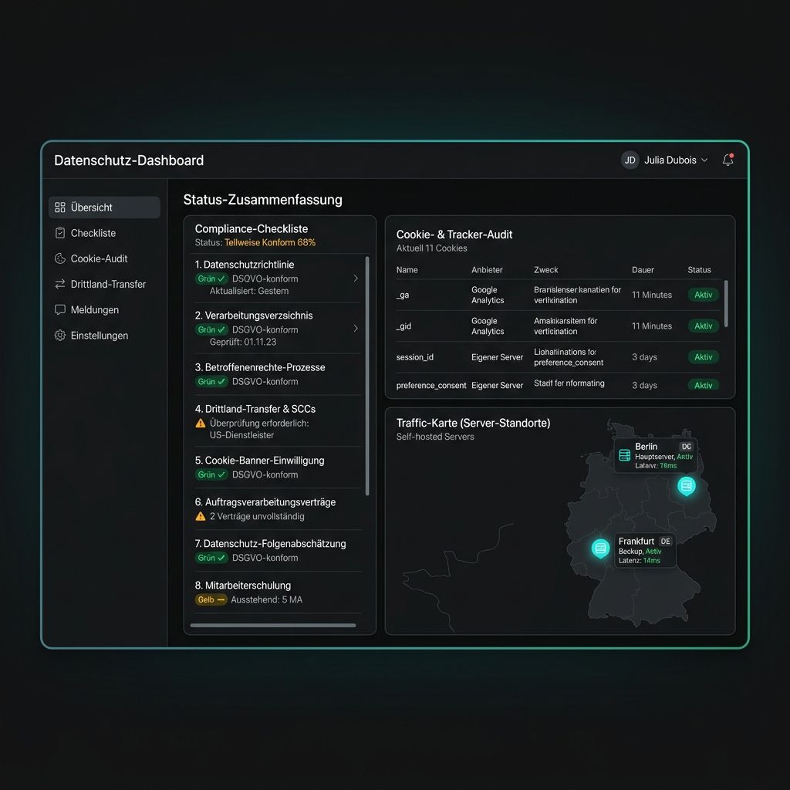This screenshot has width=790, height=790.
Task: Click the Julia Dubois user name
Action: coord(670,160)
